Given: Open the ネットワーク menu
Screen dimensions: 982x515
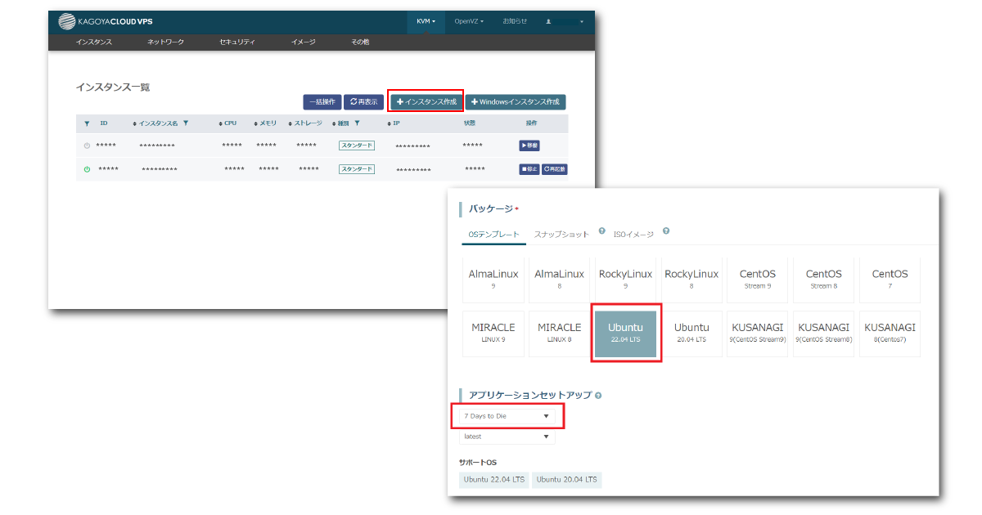Looking at the screenshot, I should click(165, 42).
